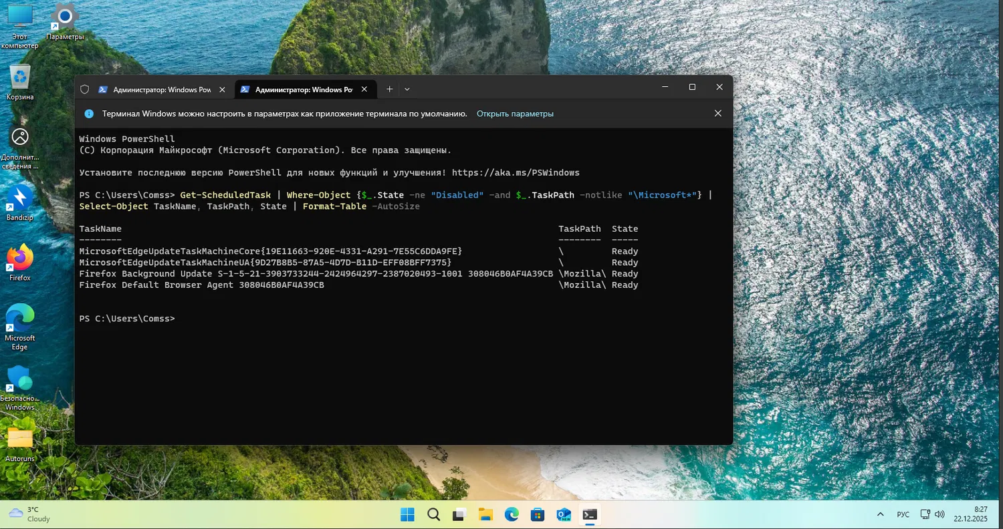
Task: Open Microsoft Store from the taskbar
Action: click(x=538, y=514)
